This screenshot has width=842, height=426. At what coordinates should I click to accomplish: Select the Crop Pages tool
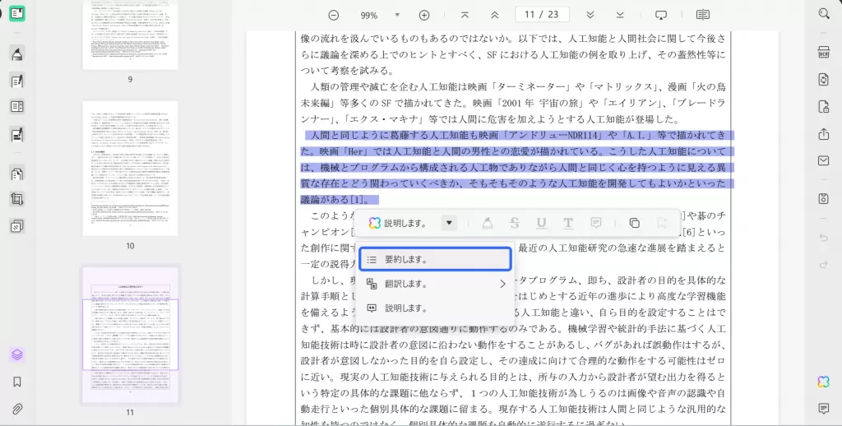click(17, 199)
